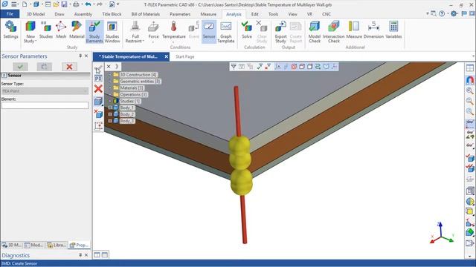Image resolution: width=476 pixels, height=267 pixels.
Task: Select the Force load tool
Action: [153, 30]
